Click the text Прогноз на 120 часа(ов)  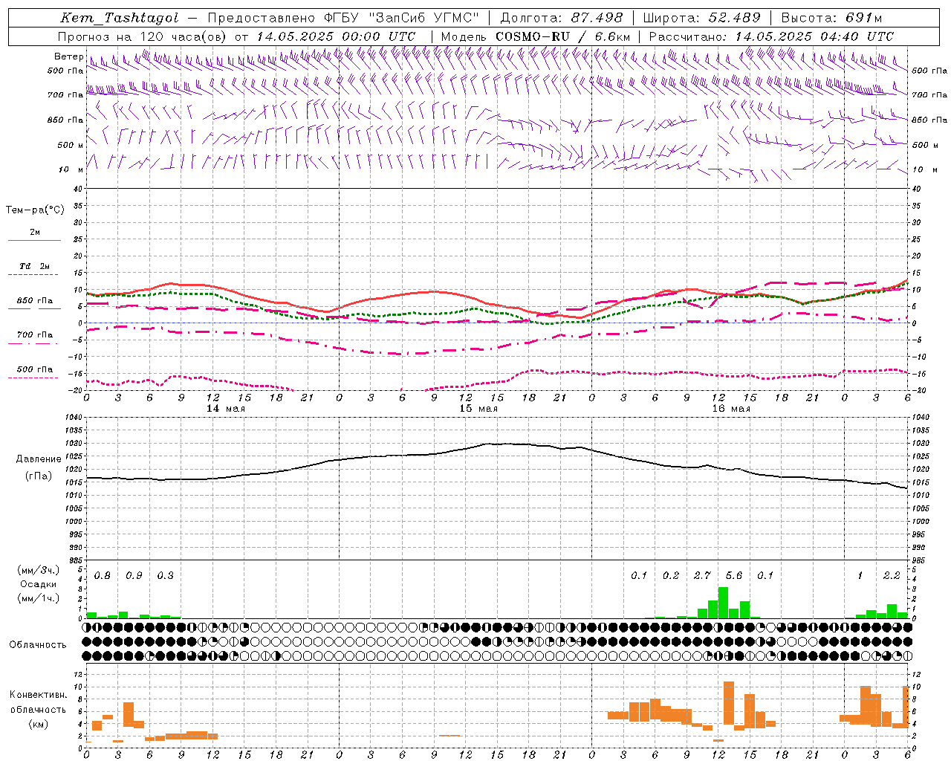point(143,36)
